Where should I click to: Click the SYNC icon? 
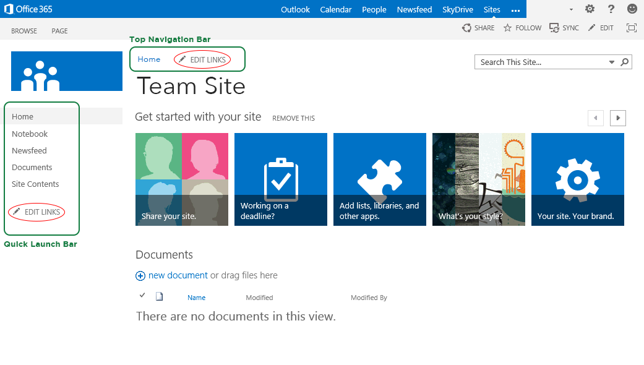click(564, 27)
